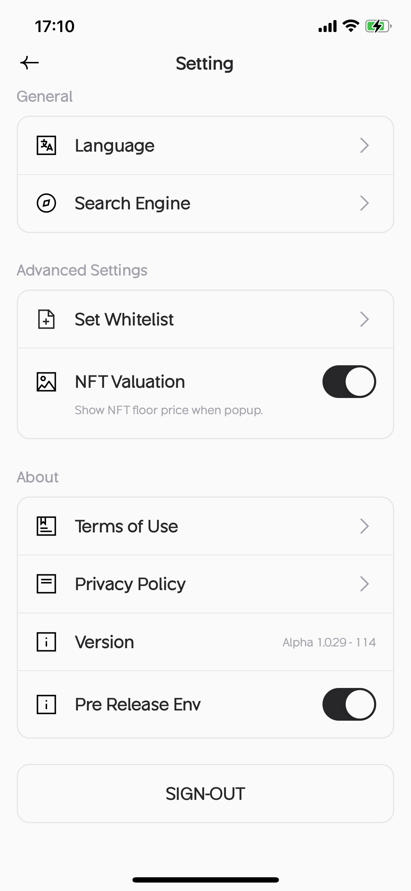The height and width of the screenshot is (891, 411).
Task: Open the Privacy Policy menu item
Action: 130,584
